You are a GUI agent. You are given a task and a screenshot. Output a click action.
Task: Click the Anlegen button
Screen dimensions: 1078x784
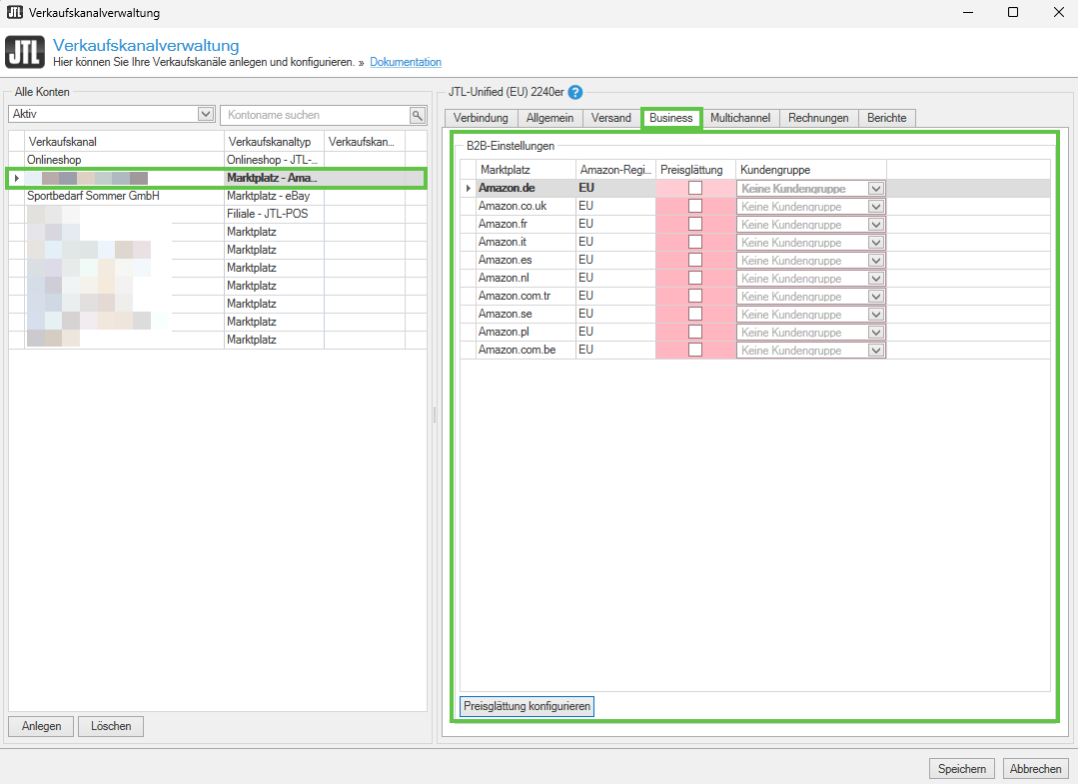pos(41,726)
